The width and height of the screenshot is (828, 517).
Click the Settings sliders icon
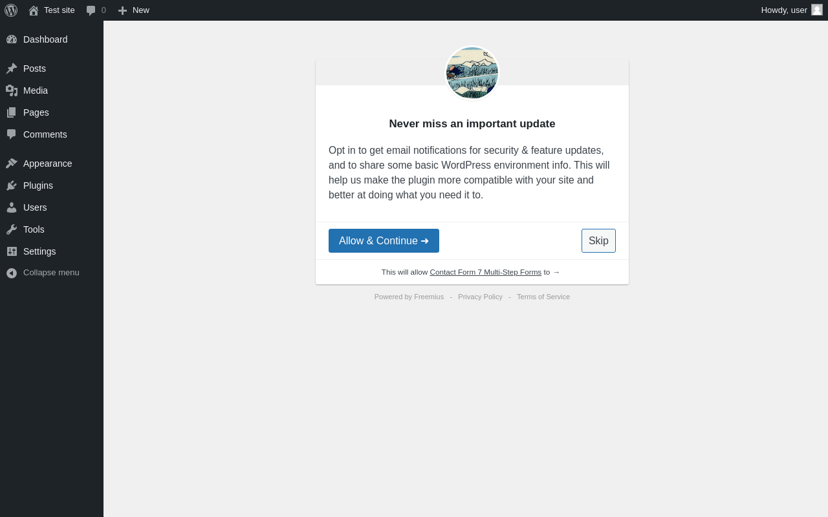click(12, 251)
